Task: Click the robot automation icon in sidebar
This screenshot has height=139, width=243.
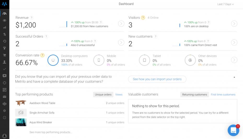Action: [x=4, y=104]
